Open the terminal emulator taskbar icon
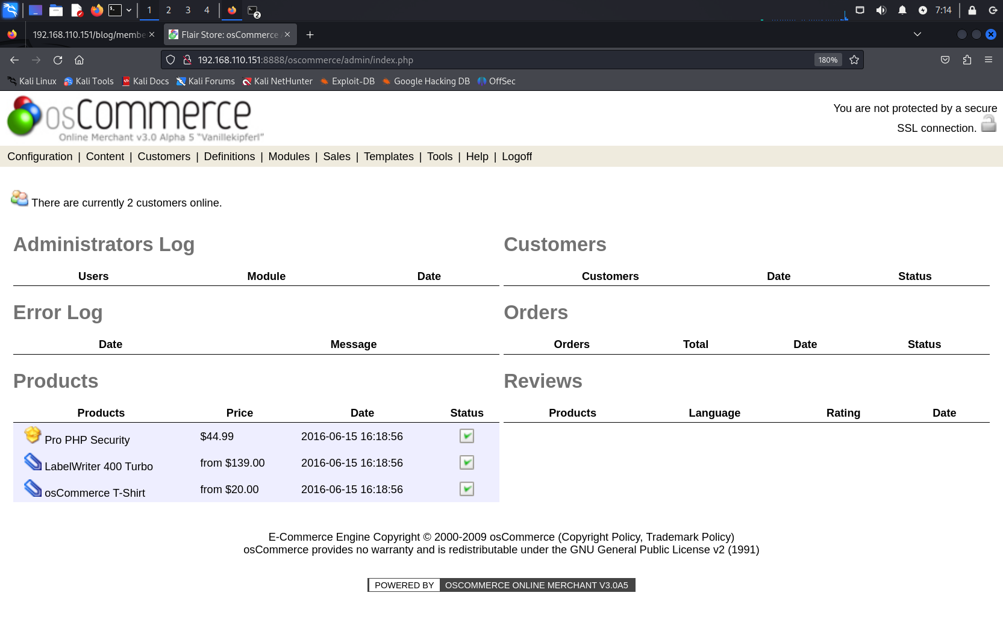This screenshot has height=625, width=1003. 115,10
